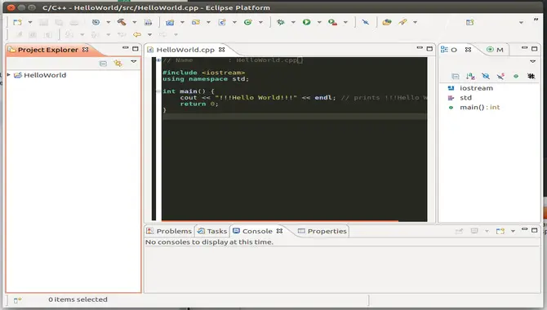Toggle Hide Non-Public Members green dot
The width and height of the screenshot is (547, 310).
coord(516,77)
